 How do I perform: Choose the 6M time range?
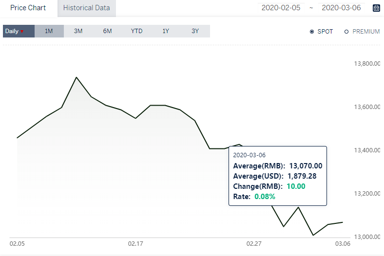107,31
